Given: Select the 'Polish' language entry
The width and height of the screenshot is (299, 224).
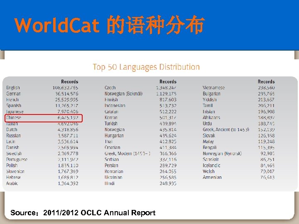Looking at the screenshot, I should [x=12, y=166].
